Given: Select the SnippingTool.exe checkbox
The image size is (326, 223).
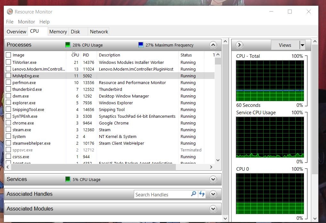Looking at the screenshot, I should click(x=8, y=109).
